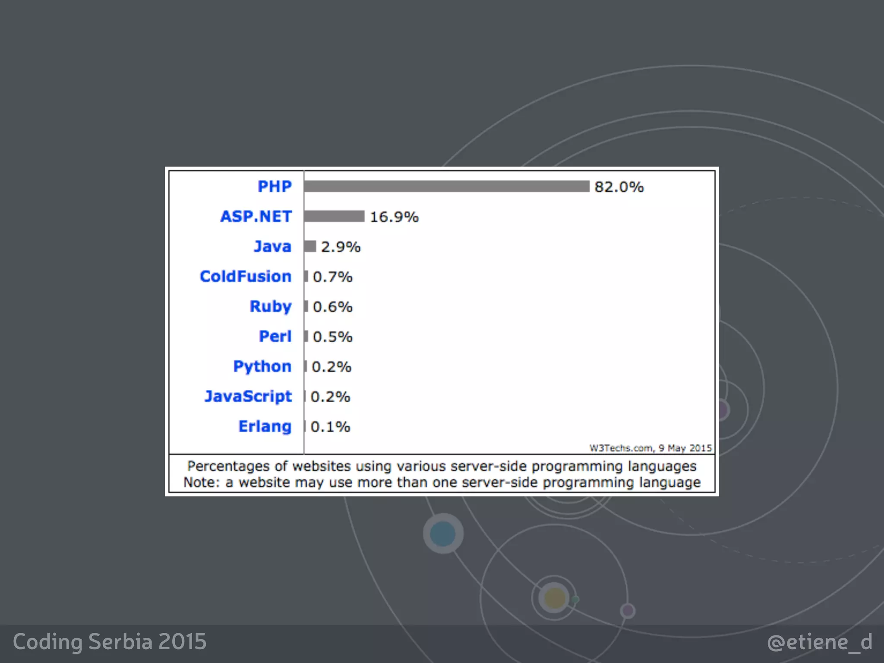Click the ASP.NET 16.9% bar
884x663 pixels.
[x=335, y=216]
